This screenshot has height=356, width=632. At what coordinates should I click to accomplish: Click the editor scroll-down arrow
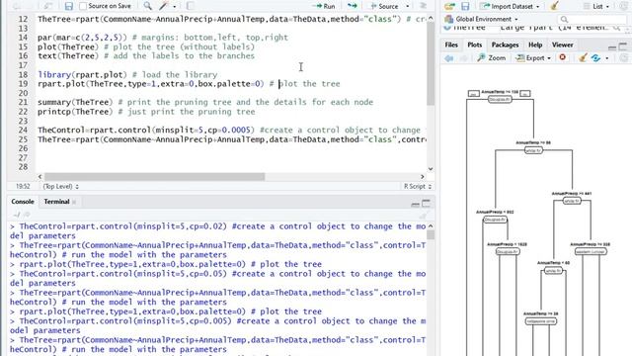[431, 169]
